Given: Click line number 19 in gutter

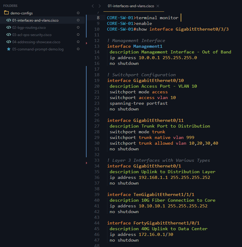Looking at the screenshot, I should pos(97,80).
